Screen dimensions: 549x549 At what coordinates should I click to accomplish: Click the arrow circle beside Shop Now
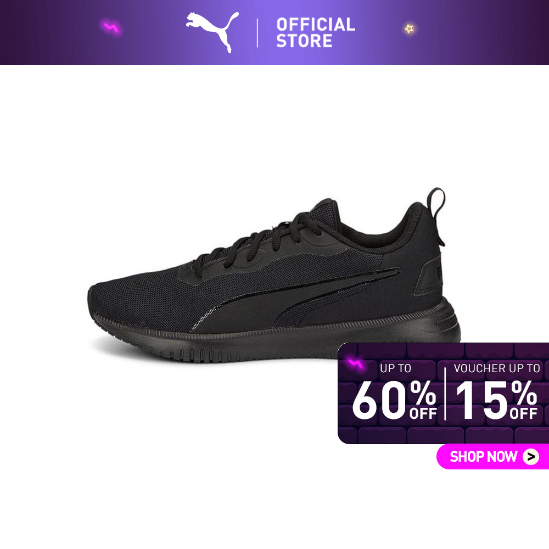pyautogui.click(x=530, y=457)
